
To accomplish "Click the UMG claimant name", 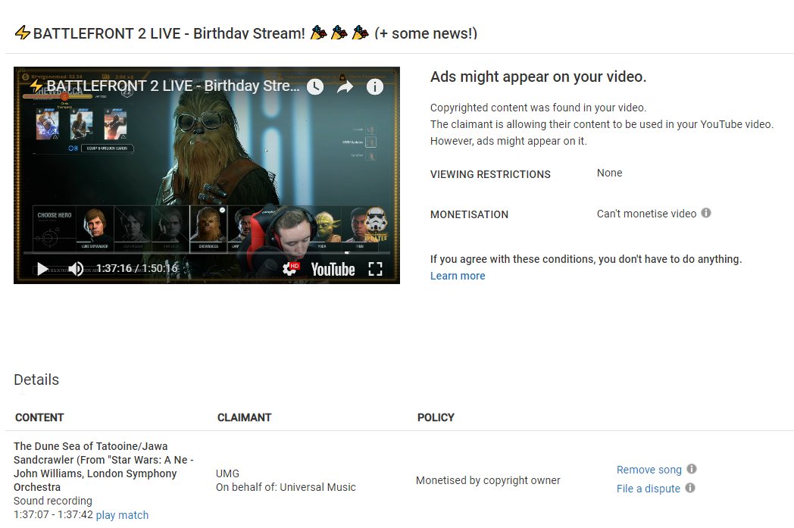I will tap(227, 473).
